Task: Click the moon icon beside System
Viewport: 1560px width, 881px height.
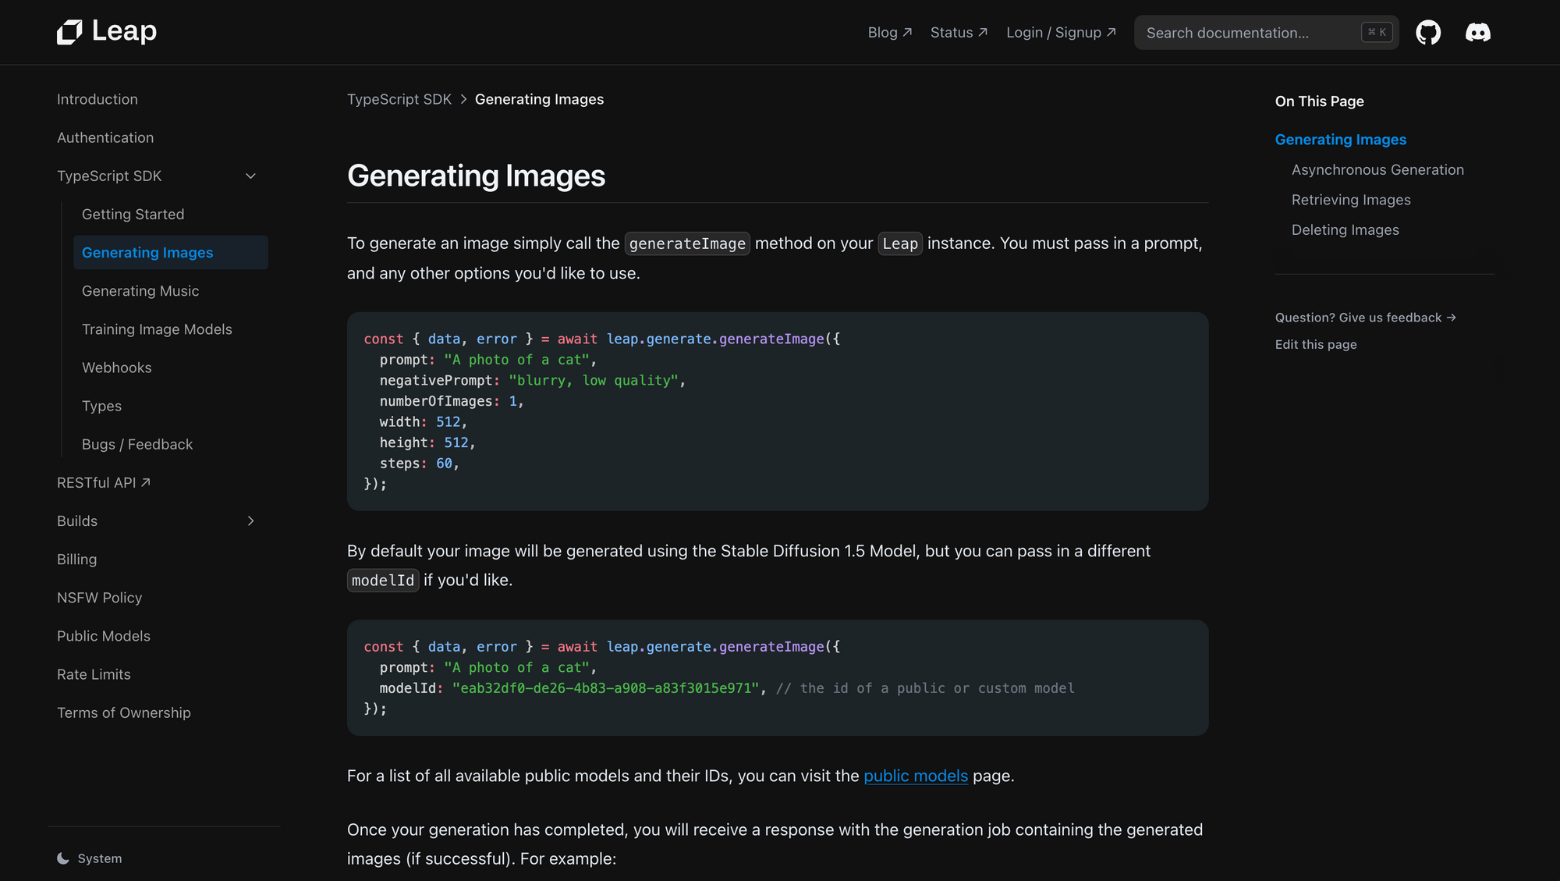Action: [x=63, y=858]
